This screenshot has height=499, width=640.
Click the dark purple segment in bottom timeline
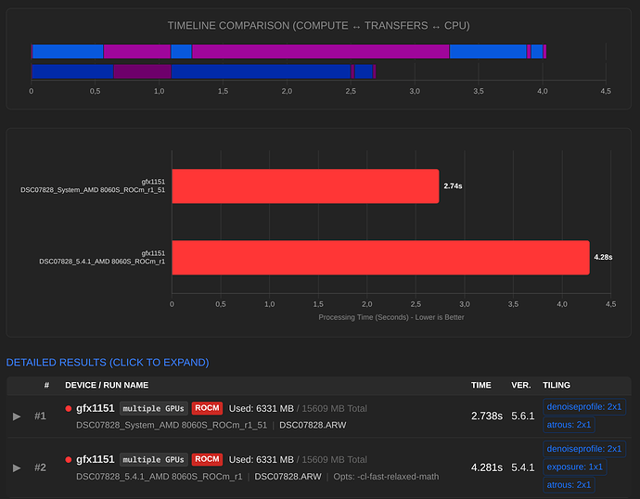tap(142, 71)
